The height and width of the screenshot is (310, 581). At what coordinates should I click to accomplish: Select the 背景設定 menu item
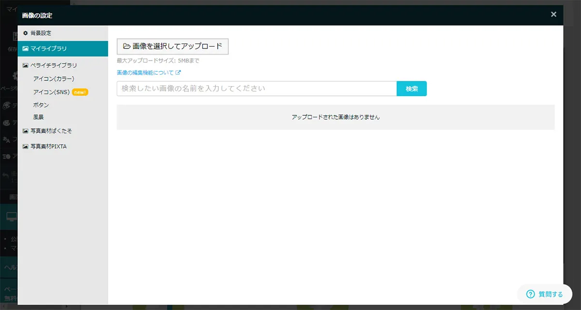41,33
